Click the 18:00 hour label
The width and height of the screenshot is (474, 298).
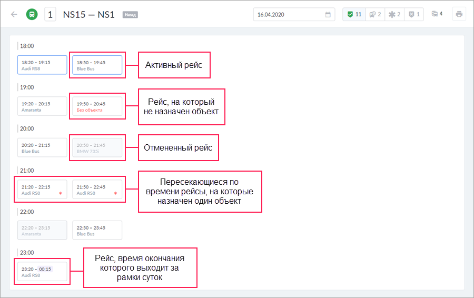[27, 46]
